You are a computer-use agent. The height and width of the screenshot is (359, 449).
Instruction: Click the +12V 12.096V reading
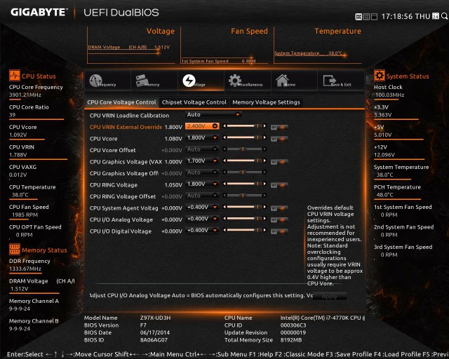[384, 155]
